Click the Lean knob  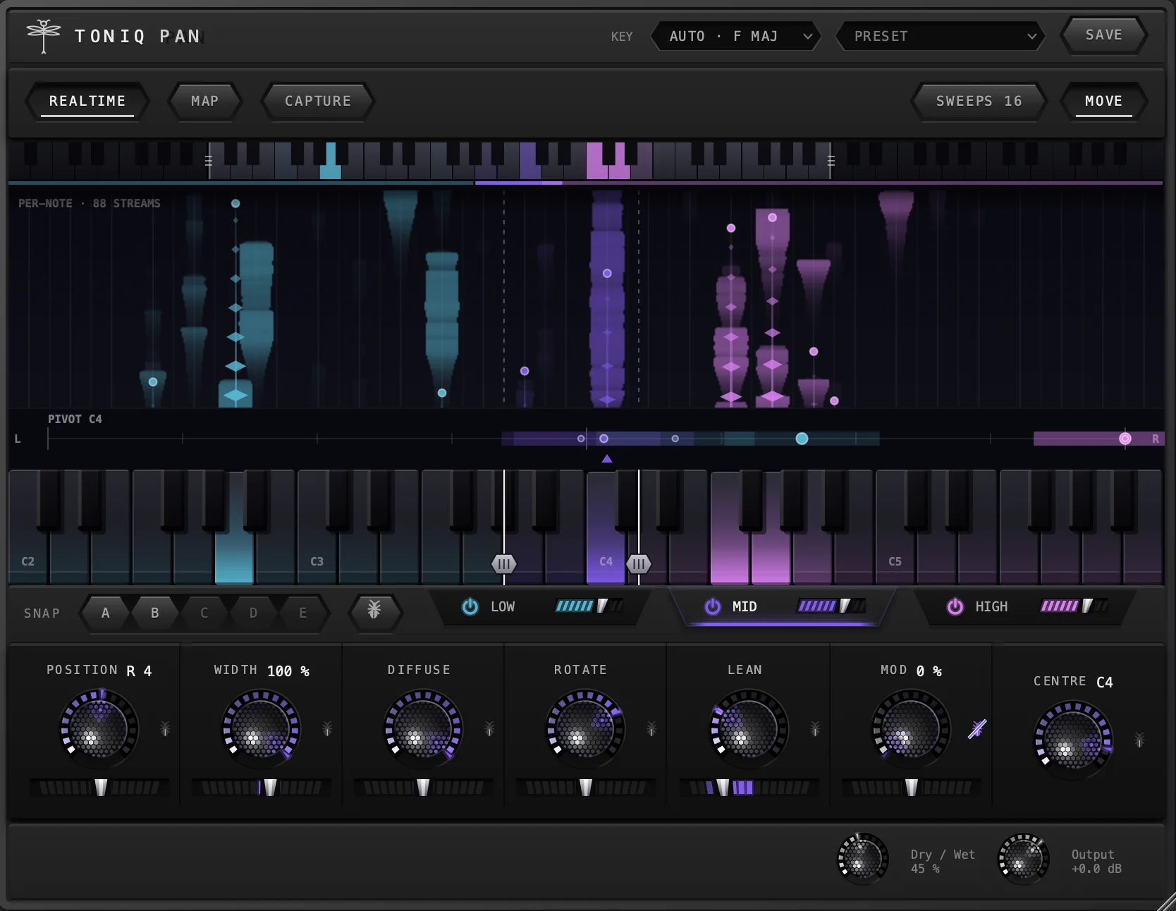point(749,728)
